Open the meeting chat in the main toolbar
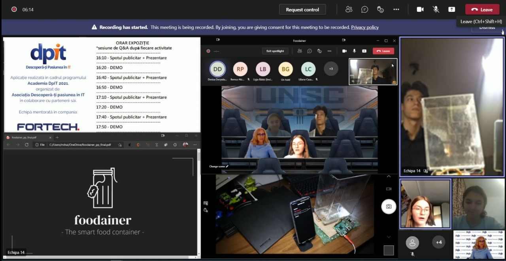This screenshot has width=506, height=261. (364, 9)
